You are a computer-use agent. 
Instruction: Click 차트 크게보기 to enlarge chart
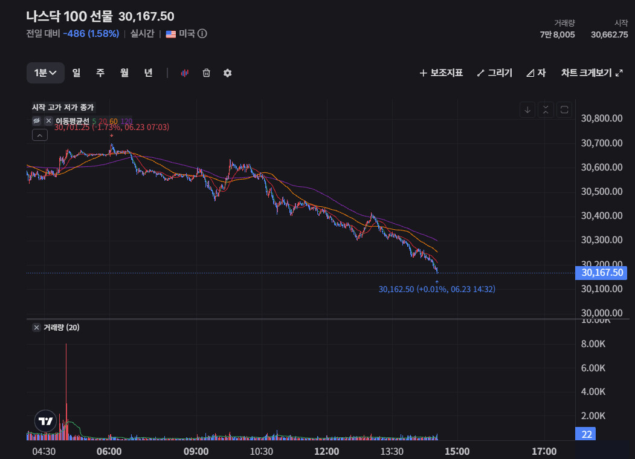591,73
